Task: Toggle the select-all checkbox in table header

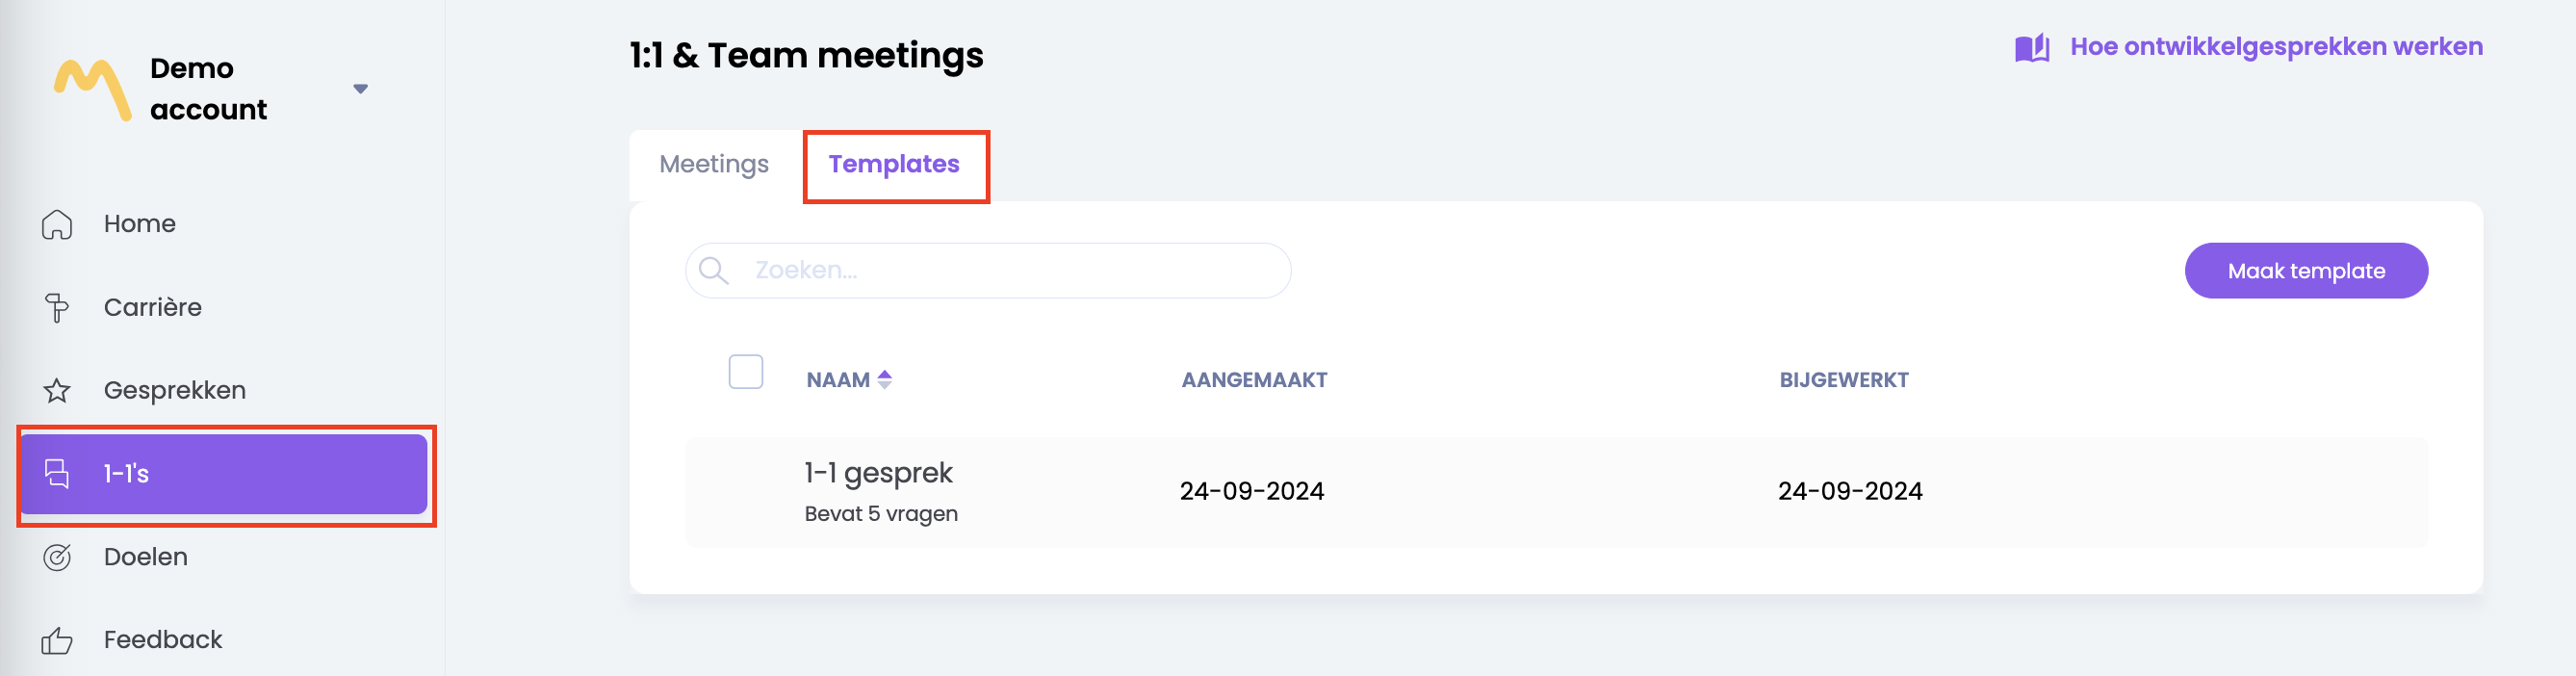Action: coord(745,372)
